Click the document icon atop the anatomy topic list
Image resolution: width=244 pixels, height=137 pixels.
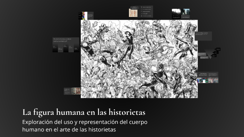tap(141, 7)
